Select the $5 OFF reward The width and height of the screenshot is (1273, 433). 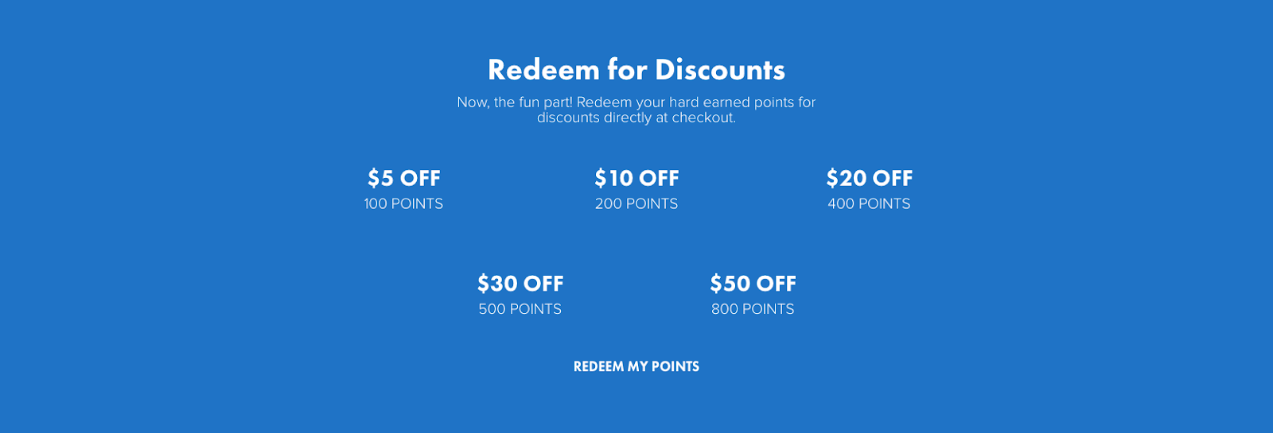pos(403,178)
